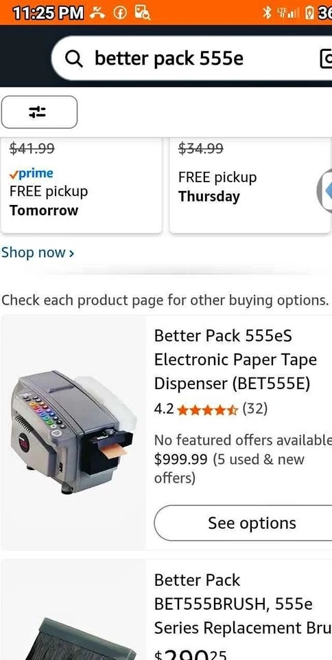Tap the camera scan icon in search bar

325,59
